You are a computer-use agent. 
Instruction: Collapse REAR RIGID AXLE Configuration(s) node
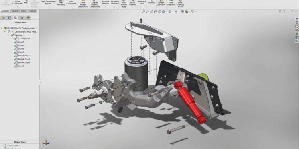(2, 28)
